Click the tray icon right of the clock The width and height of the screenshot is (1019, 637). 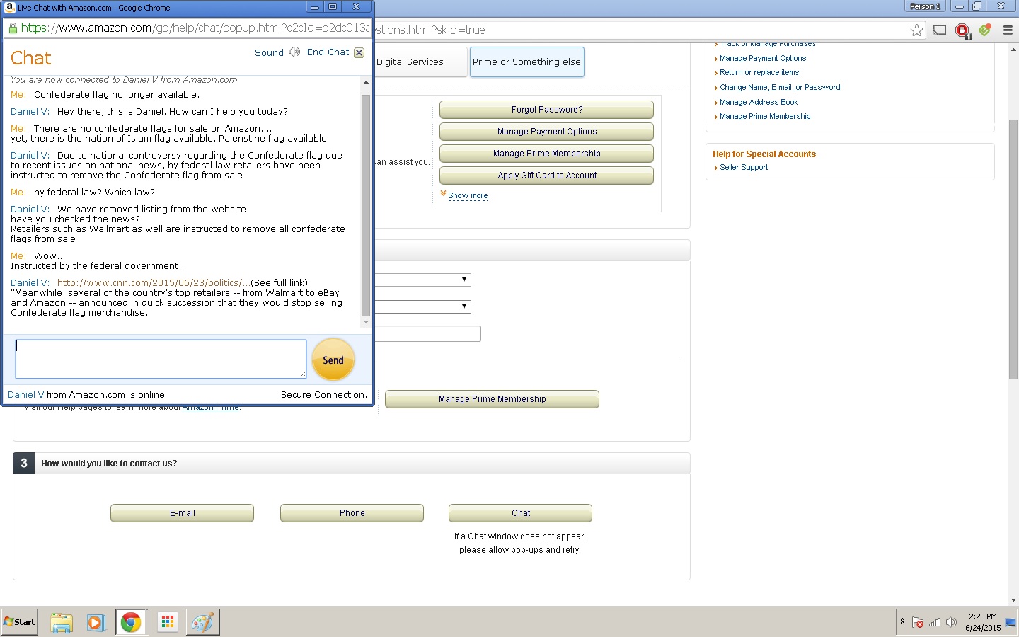(1011, 623)
